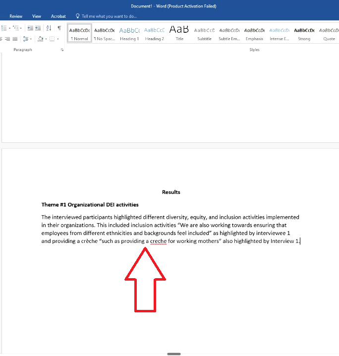
Task: Toggle Show/Hide paragraph marks
Action: [x=59, y=28]
